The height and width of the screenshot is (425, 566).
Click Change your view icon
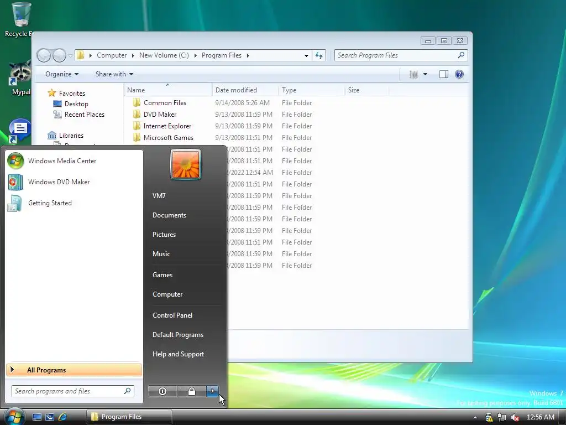point(413,75)
